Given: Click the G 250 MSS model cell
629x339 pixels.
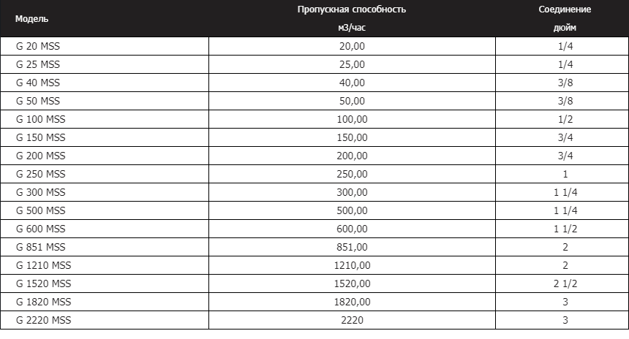Looking at the screenshot, I should 105,174.
